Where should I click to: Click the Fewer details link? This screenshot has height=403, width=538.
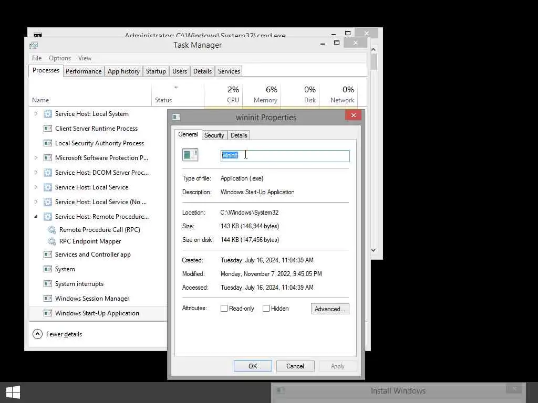pos(64,334)
